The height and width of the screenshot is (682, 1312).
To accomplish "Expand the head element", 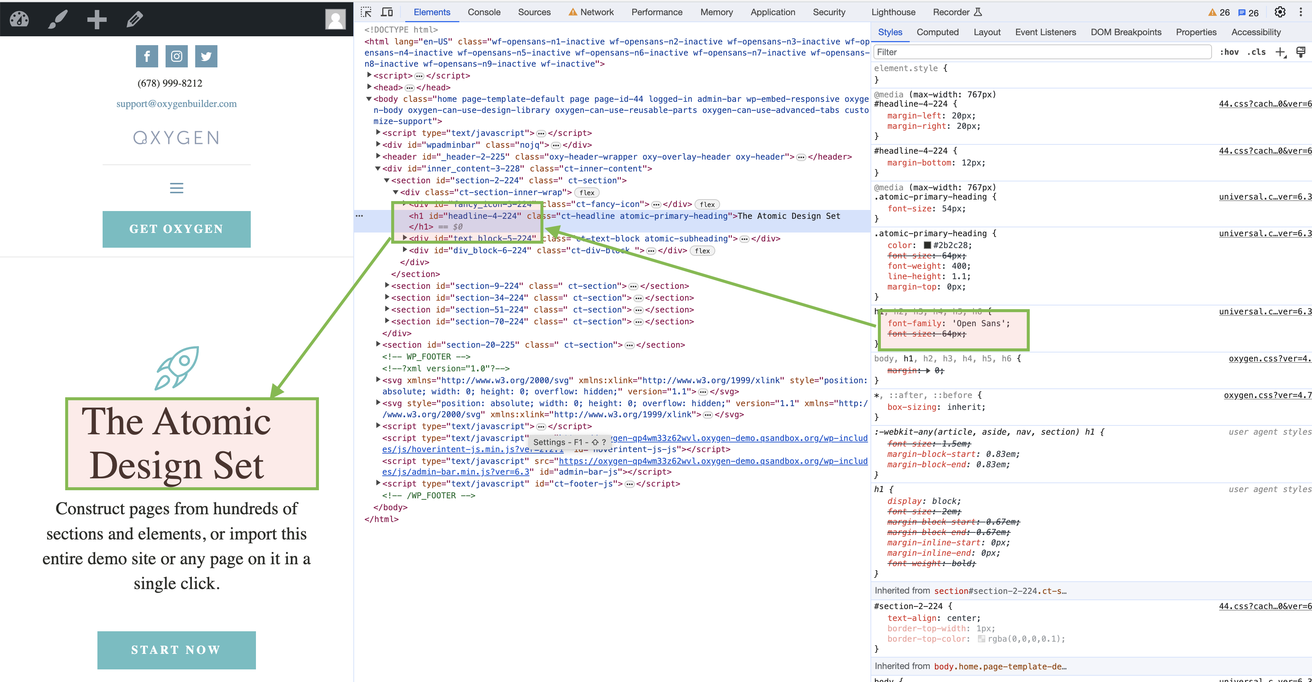I will (370, 87).
